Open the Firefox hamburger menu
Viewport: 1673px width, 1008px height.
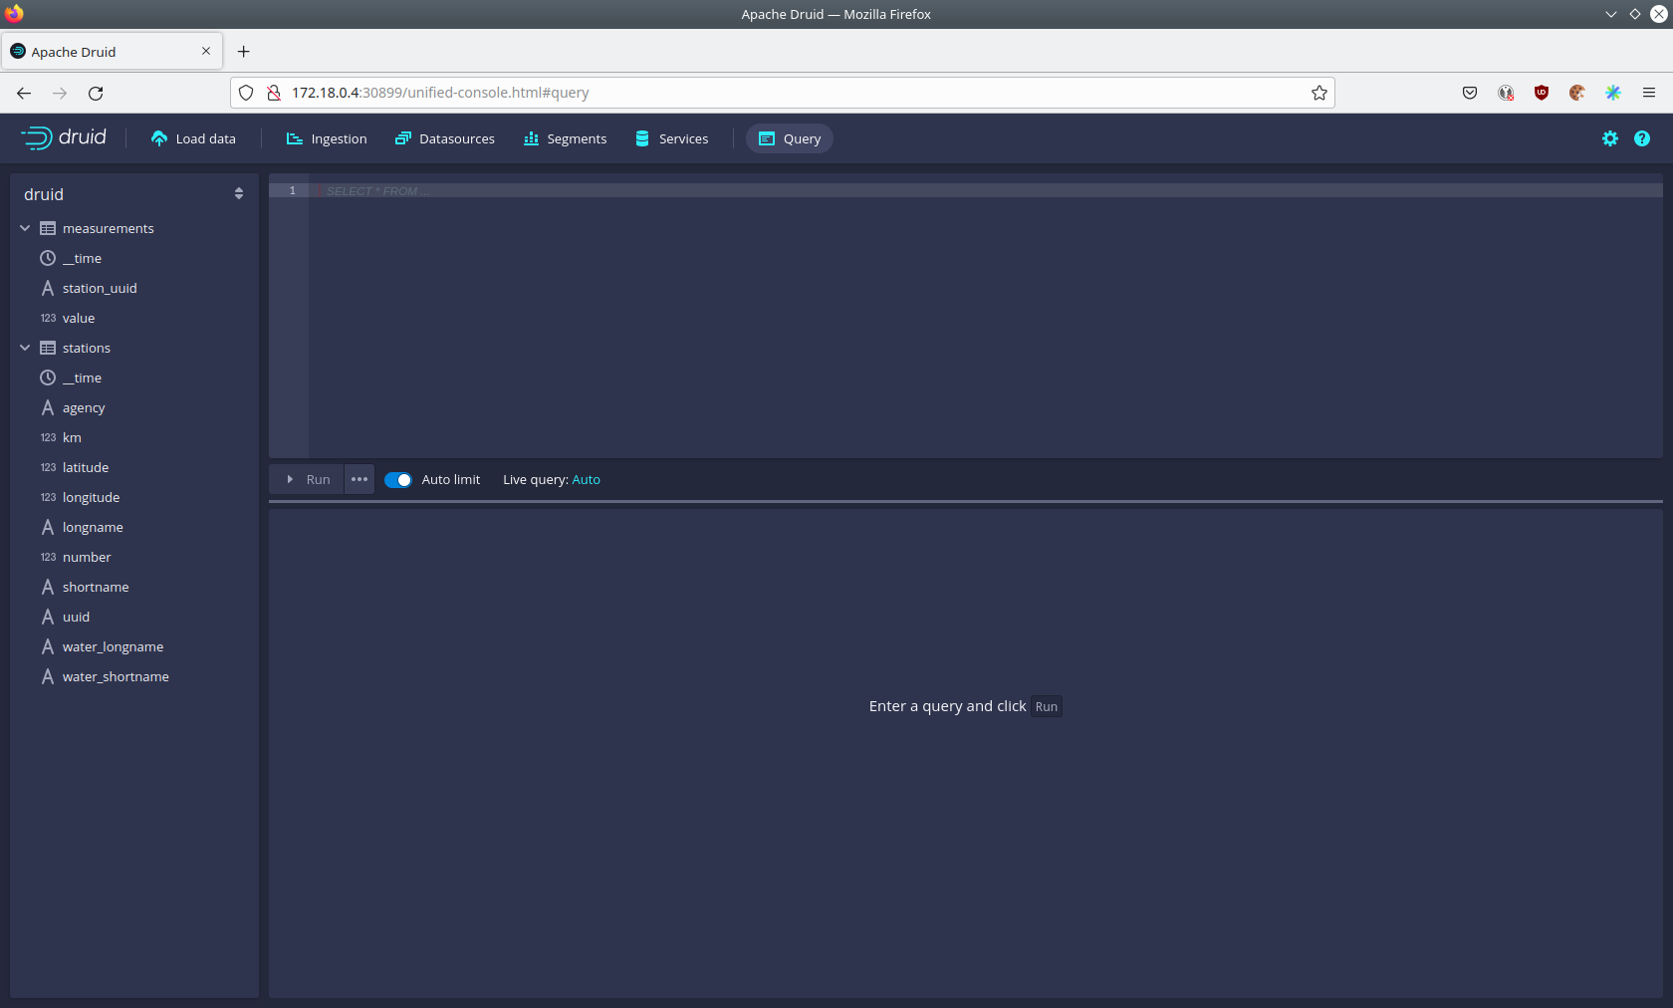click(1648, 93)
